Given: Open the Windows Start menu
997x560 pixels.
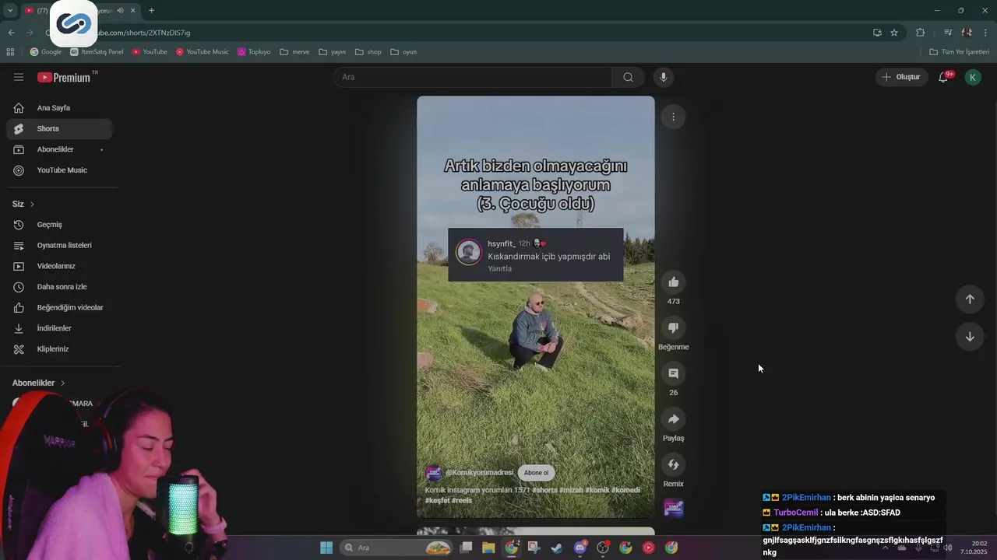Looking at the screenshot, I should coord(326,548).
